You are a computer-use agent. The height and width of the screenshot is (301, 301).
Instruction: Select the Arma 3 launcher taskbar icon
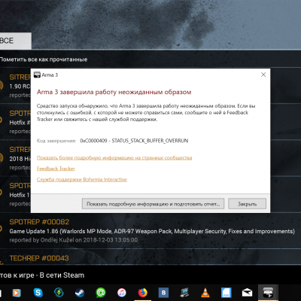[x=268, y=293]
